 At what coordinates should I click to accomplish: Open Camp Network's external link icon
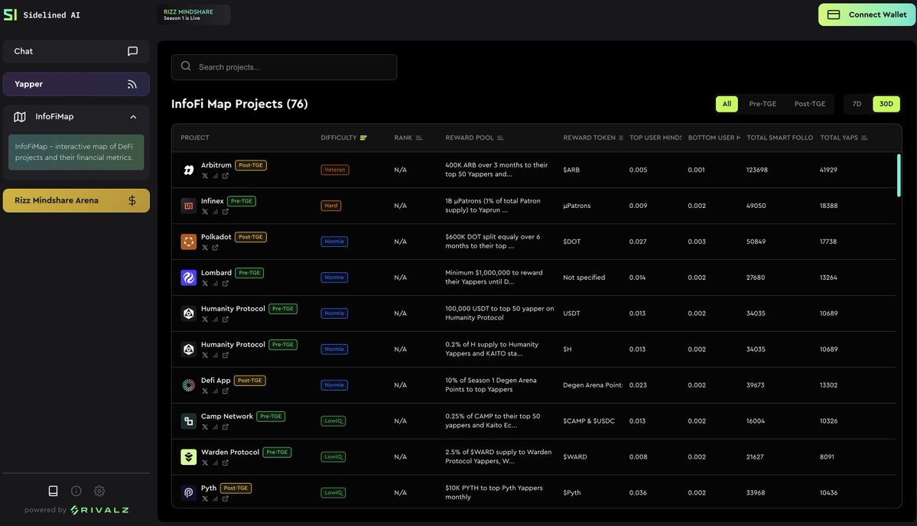(x=225, y=427)
